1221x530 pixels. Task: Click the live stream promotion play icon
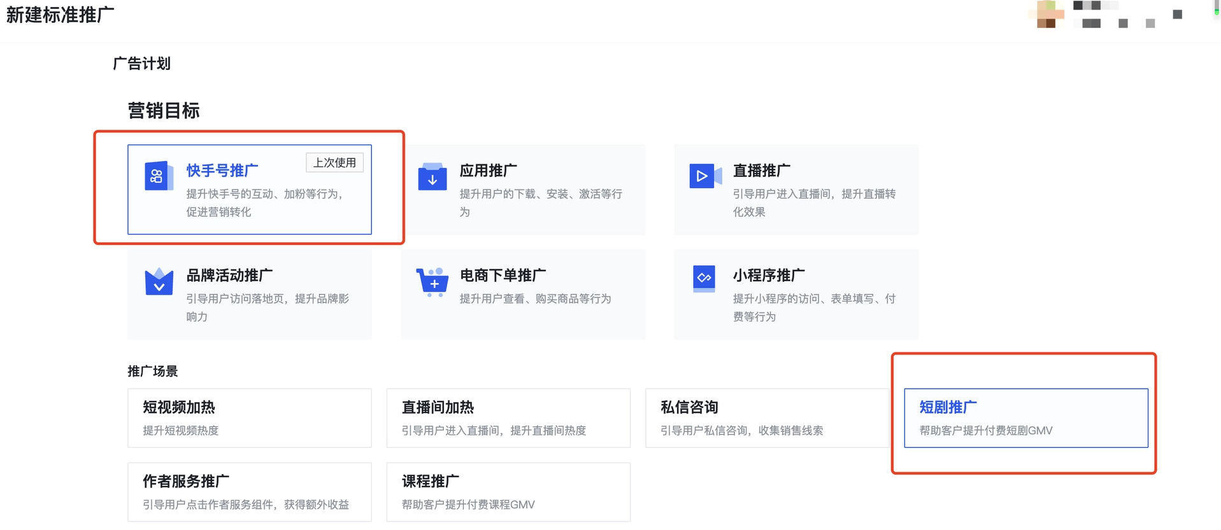coord(706,176)
